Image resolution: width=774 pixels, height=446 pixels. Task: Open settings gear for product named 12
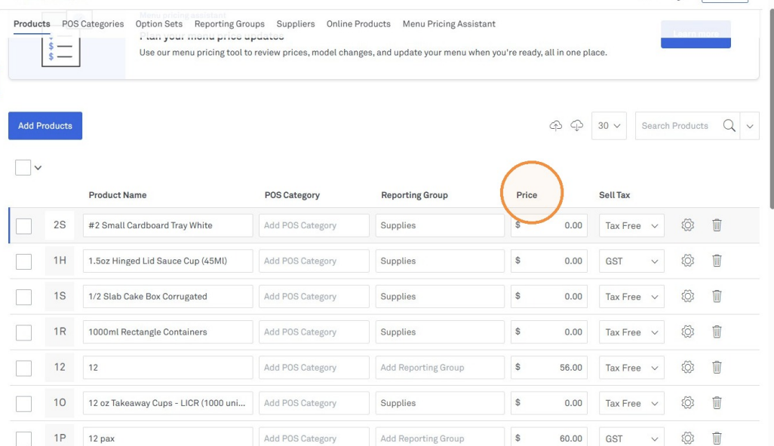(x=687, y=367)
